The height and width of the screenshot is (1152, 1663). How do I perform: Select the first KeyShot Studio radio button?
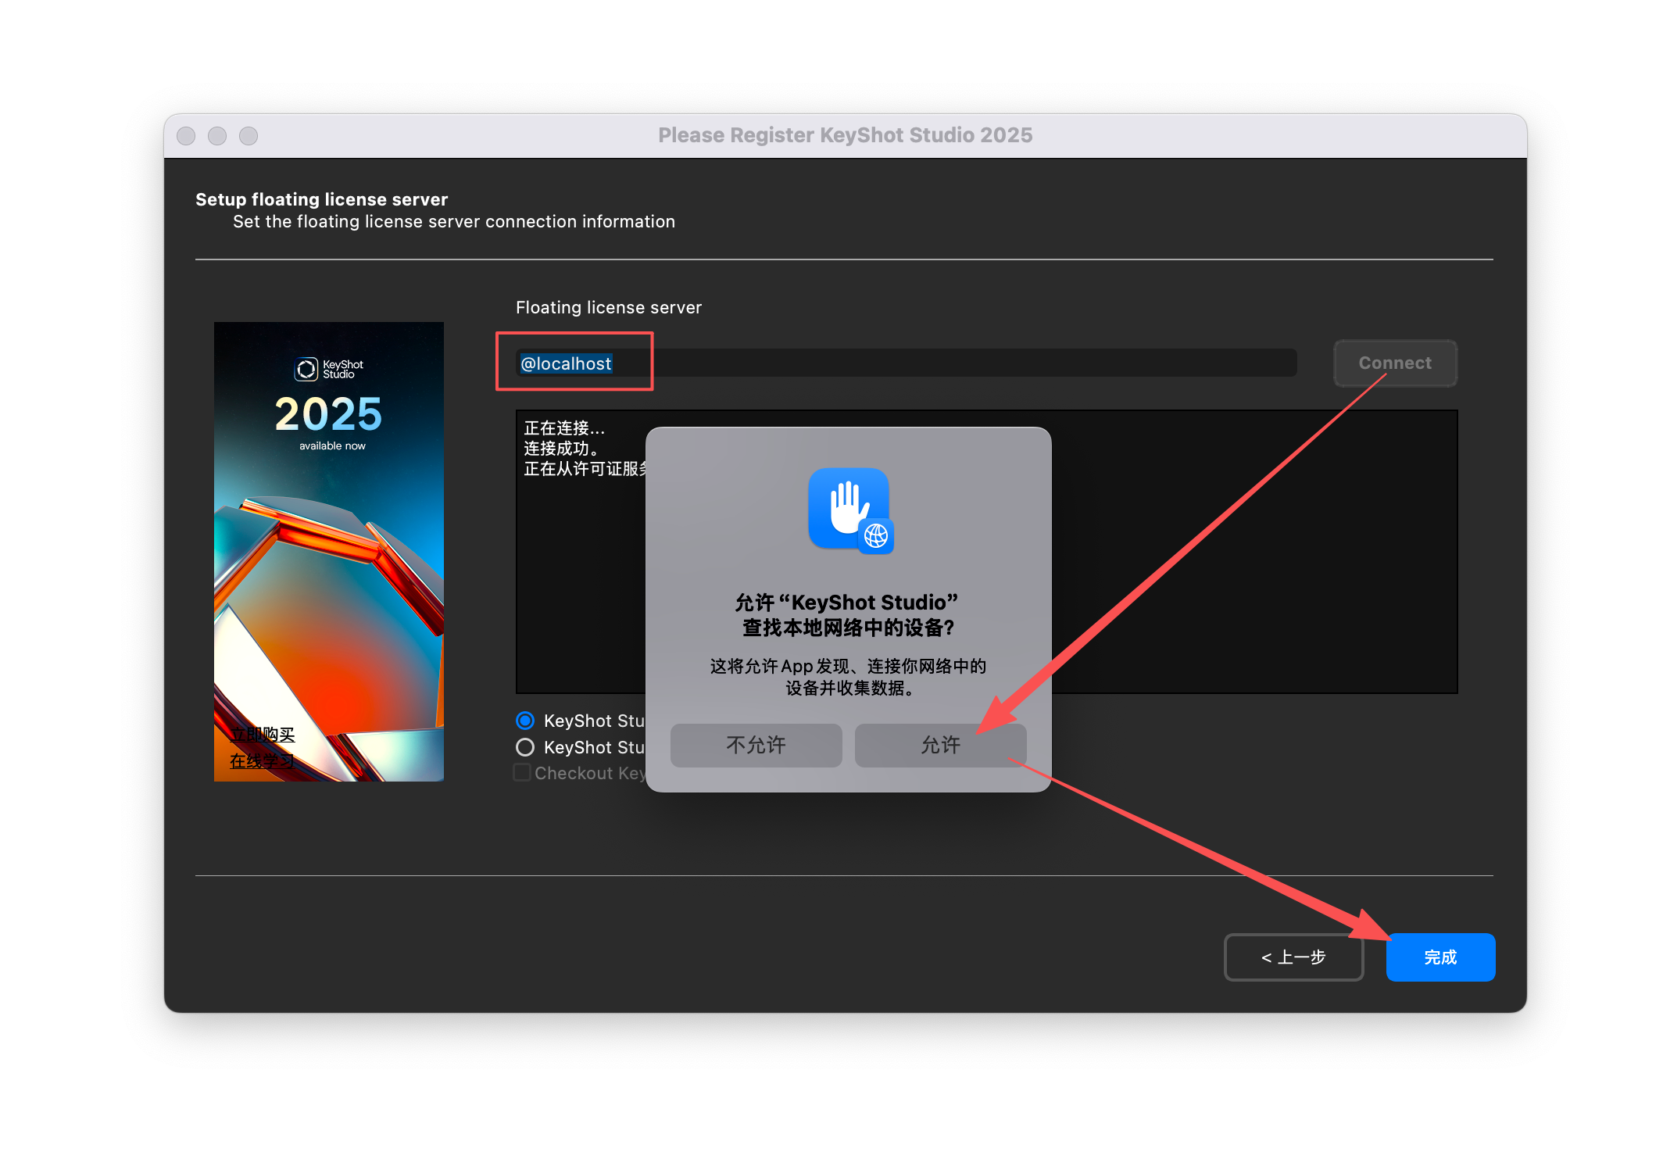525,720
